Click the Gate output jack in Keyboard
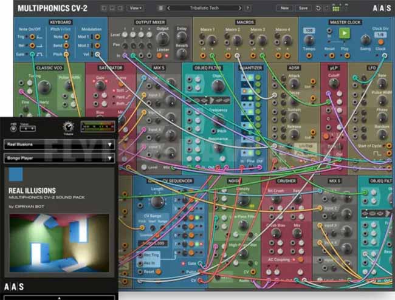Screen dimensions: 395x300 pyautogui.click(x=32, y=54)
